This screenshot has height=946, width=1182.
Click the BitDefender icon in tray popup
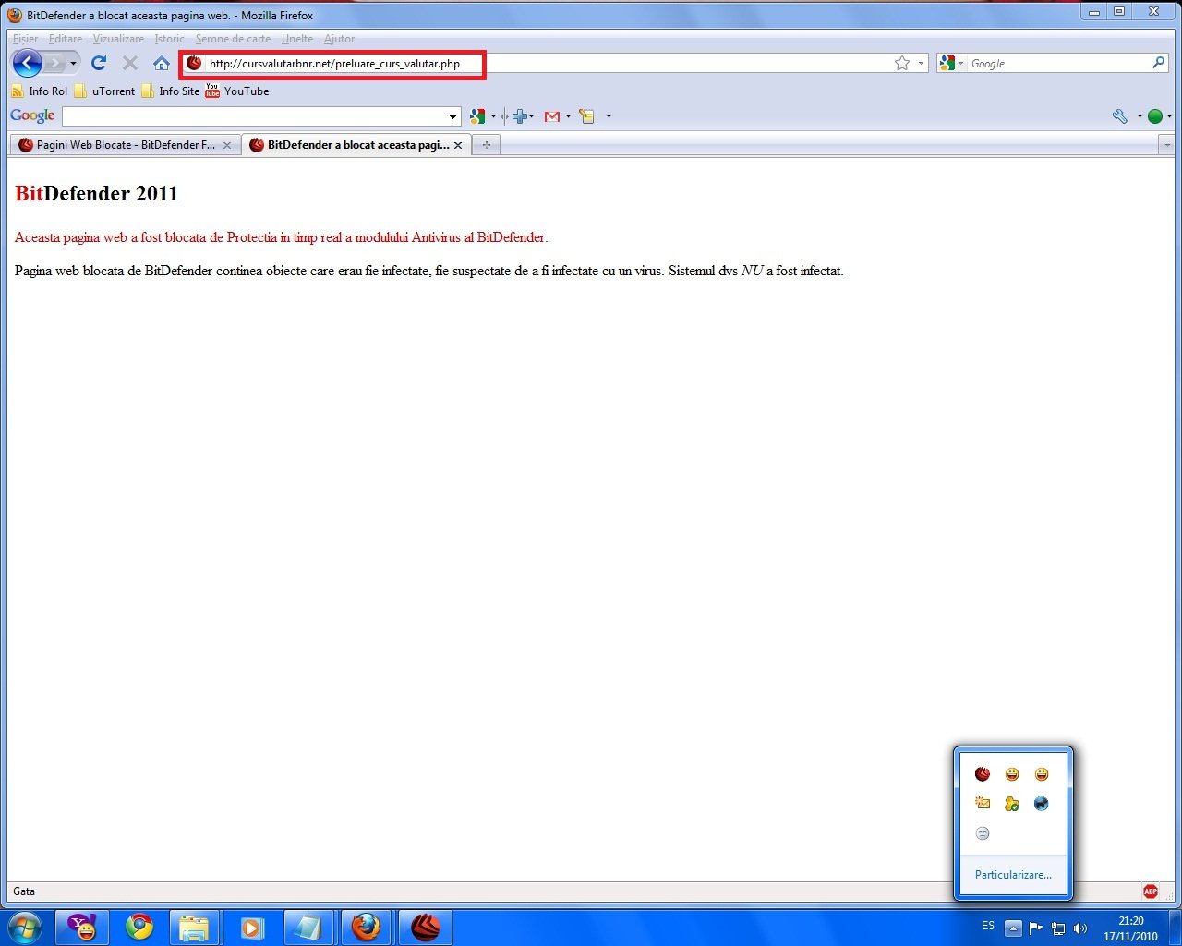click(x=983, y=774)
